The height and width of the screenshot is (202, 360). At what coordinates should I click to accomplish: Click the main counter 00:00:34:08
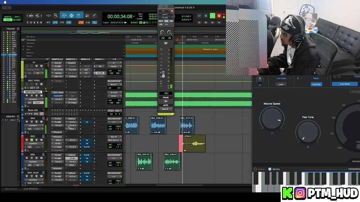[120, 17]
